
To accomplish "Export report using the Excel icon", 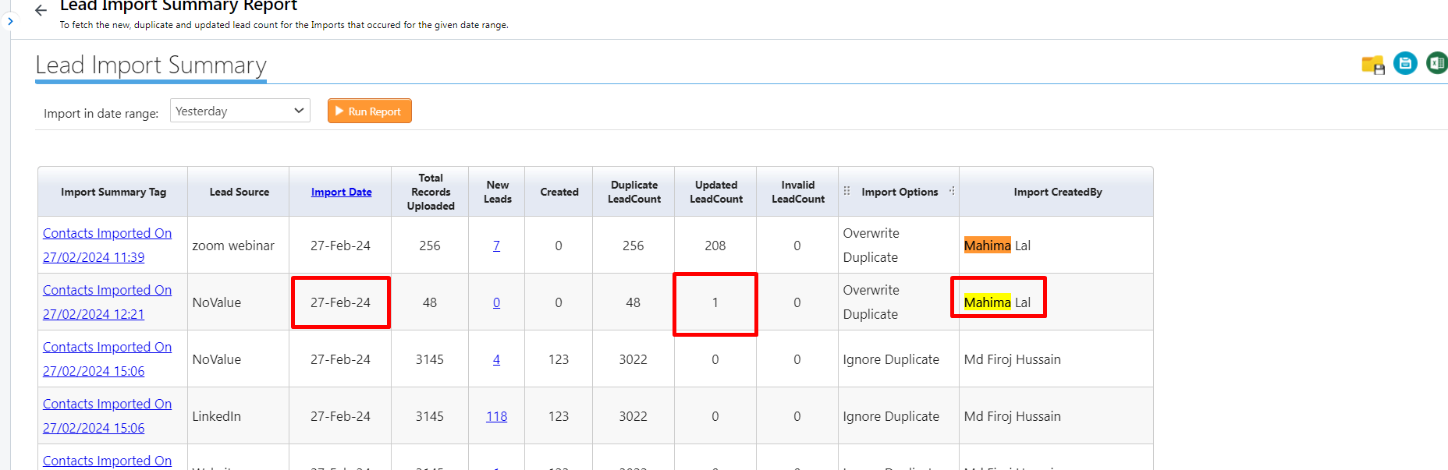I will click(1436, 63).
